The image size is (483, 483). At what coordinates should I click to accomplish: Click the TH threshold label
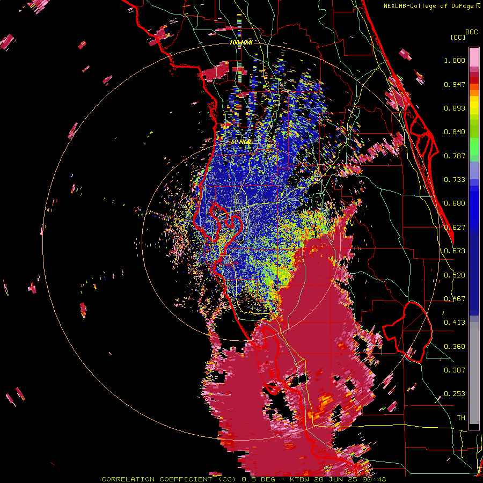pyautogui.click(x=461, y=418)
